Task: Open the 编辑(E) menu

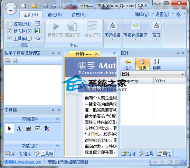Action: [x=142, y=14]
